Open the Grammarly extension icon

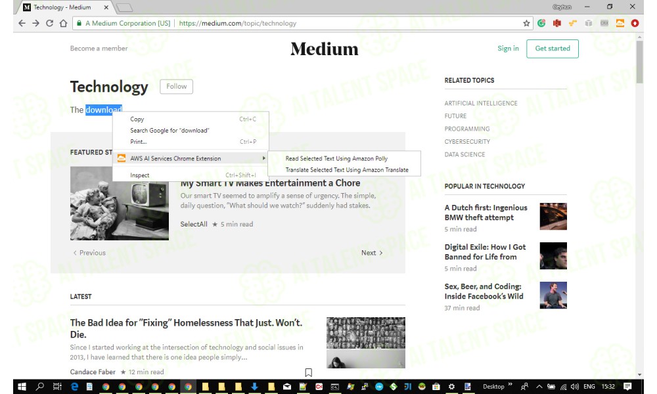(x=541, y=24)
